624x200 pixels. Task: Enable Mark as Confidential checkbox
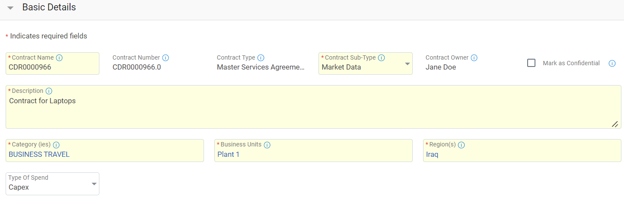pos(532,63)
